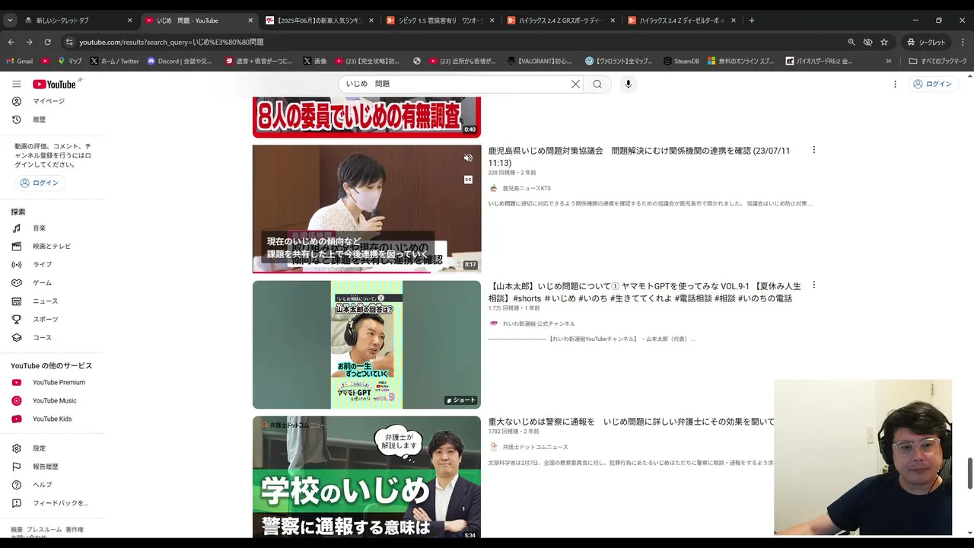974x548 pixels.
Task: Open 設定 settings in sidebar
Action: (38, 448)
